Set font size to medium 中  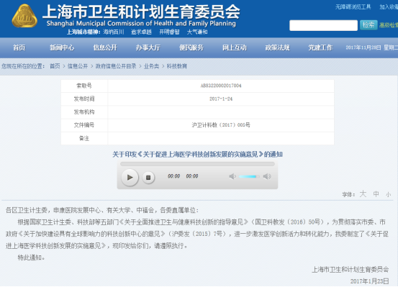[x=376, y=194]
